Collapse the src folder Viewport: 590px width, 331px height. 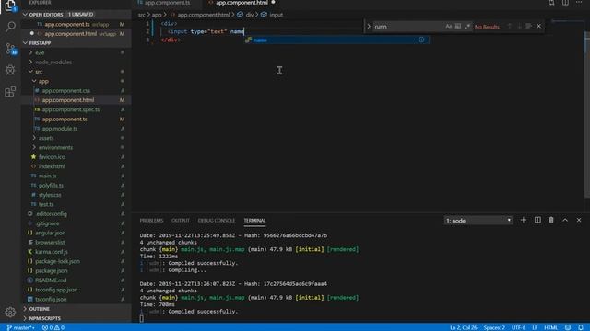tap(39, 72)
